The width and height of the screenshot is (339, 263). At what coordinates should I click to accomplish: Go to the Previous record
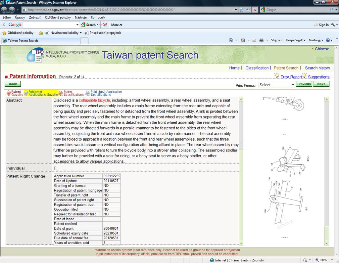(x=304, y=84)
